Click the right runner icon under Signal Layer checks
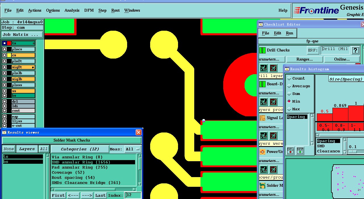 point(273,135)
